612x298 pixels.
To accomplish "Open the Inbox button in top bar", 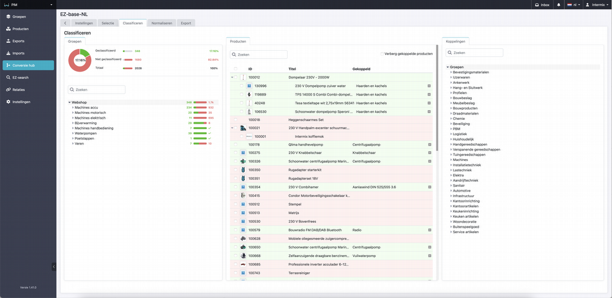I will click(542, 5).
